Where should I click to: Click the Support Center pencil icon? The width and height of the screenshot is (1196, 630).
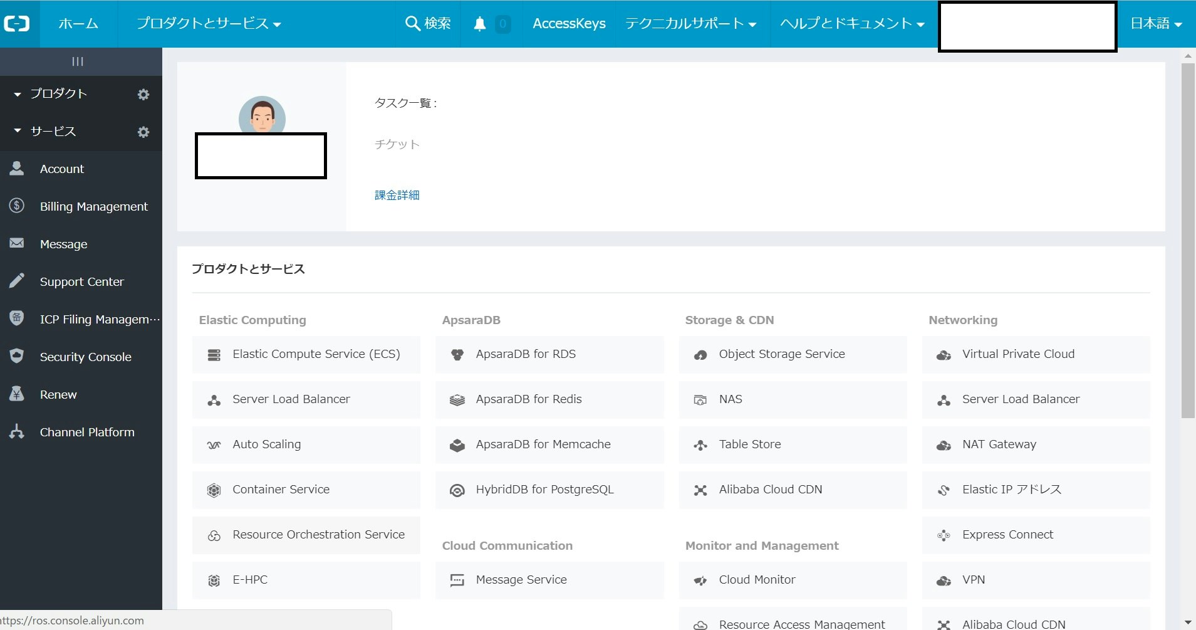(x=17, y=281)
